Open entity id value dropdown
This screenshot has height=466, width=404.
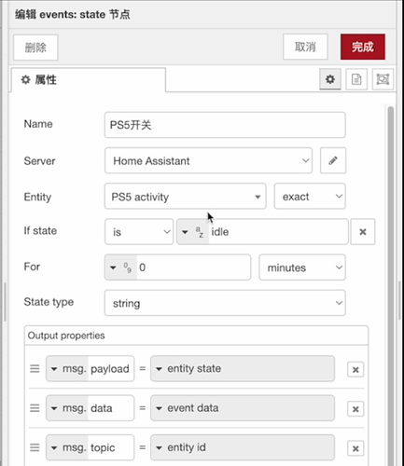(243, 447)
